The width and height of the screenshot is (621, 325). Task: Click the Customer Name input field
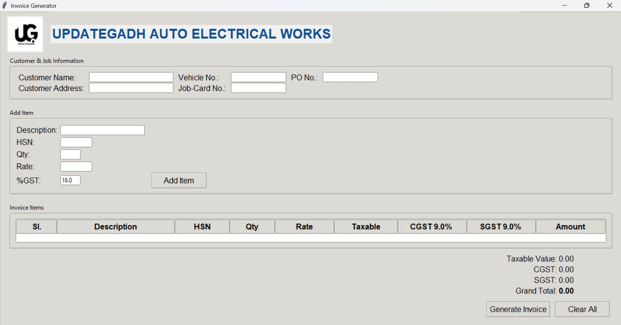click(131, 77)
